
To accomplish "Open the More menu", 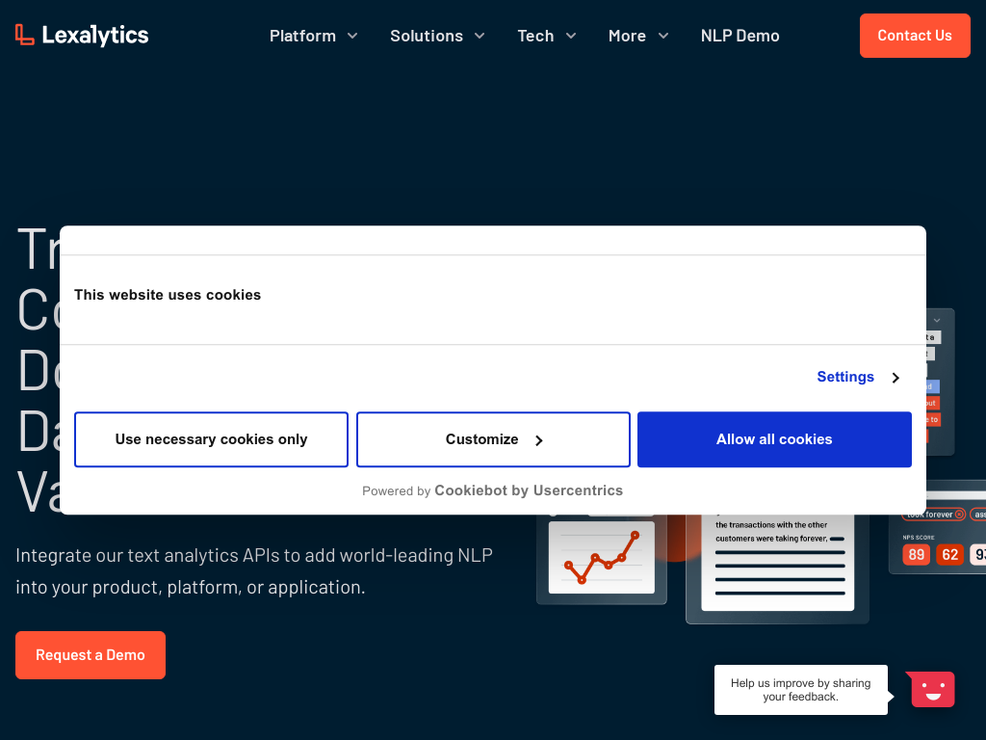I will tap(627, 36).
